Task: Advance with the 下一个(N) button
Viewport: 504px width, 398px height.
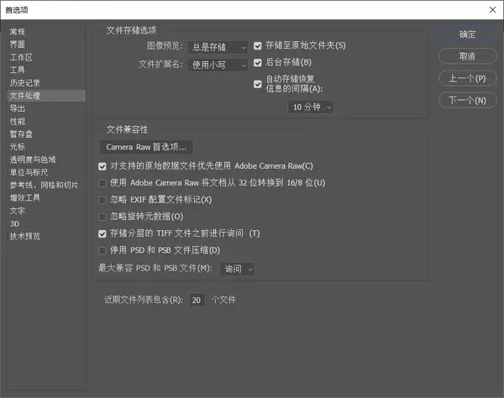Action: (x=468, y=101)
